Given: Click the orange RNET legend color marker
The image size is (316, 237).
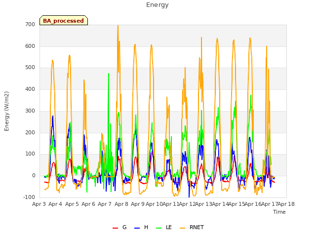Looking at the screenshot, I should [x=182, y=228].
